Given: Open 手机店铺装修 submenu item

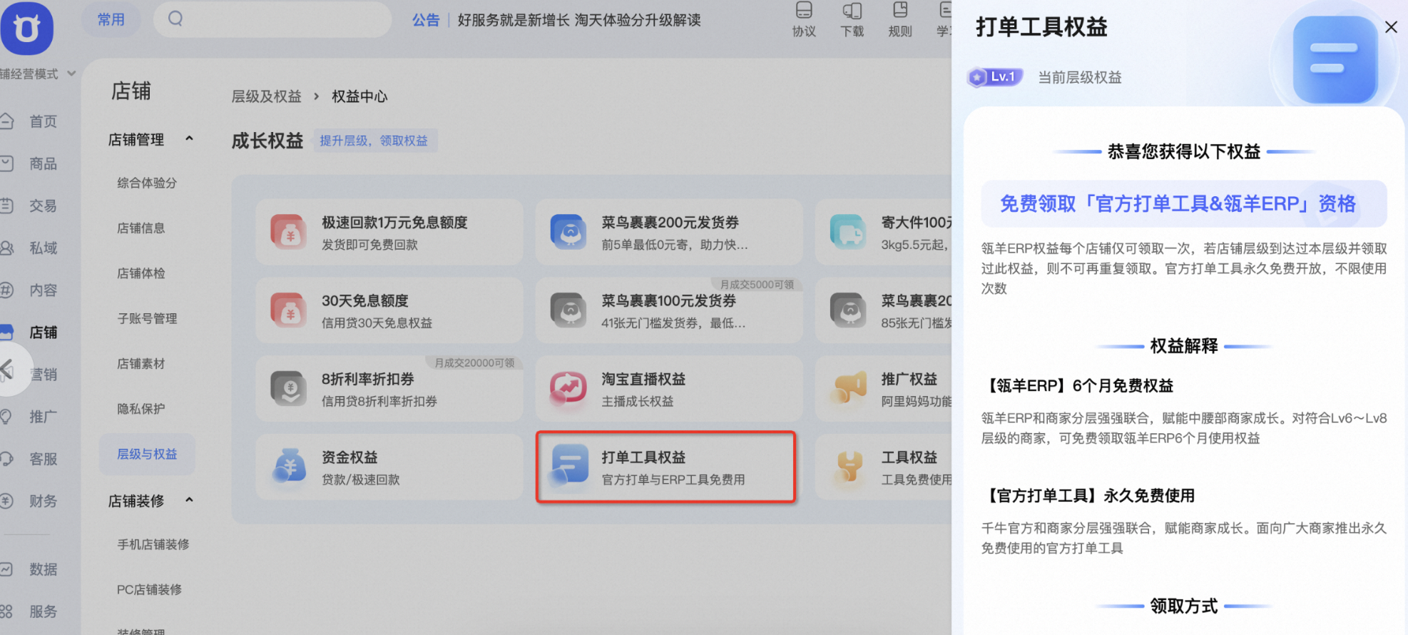Looking at the screenshot, I should (153, 544).
